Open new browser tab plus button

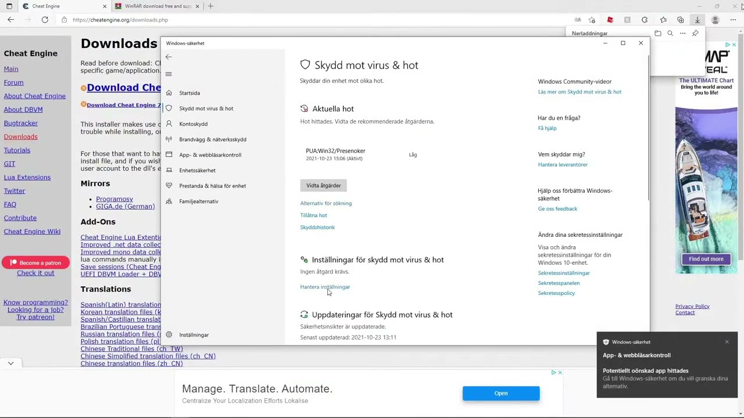[210, 6]
